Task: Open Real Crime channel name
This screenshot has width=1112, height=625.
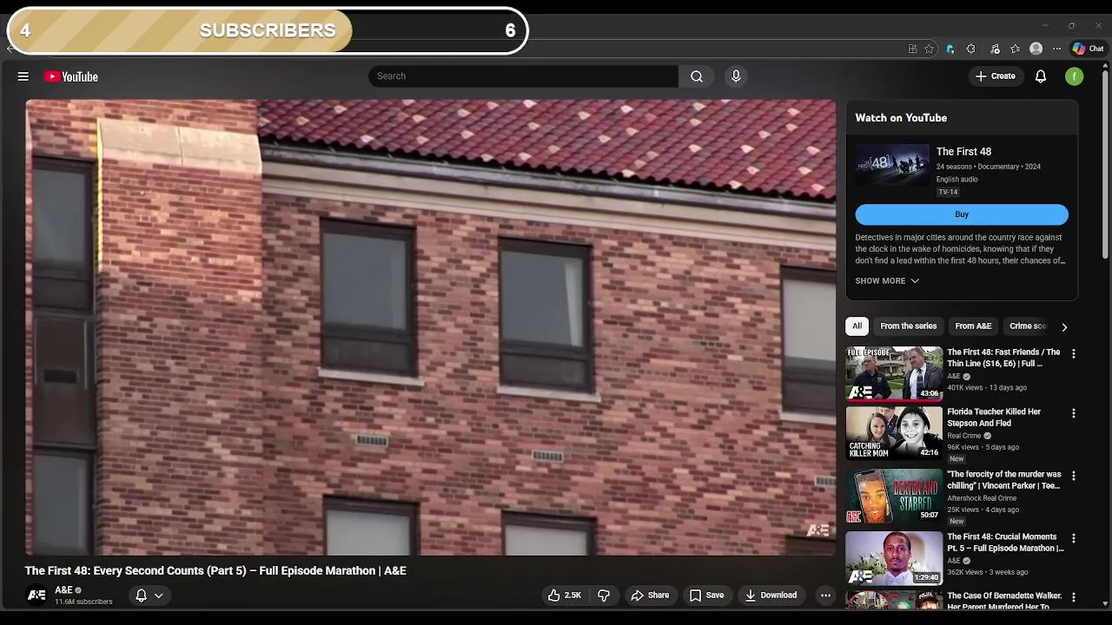Action: pyautogui.click(x=963, y=436)
